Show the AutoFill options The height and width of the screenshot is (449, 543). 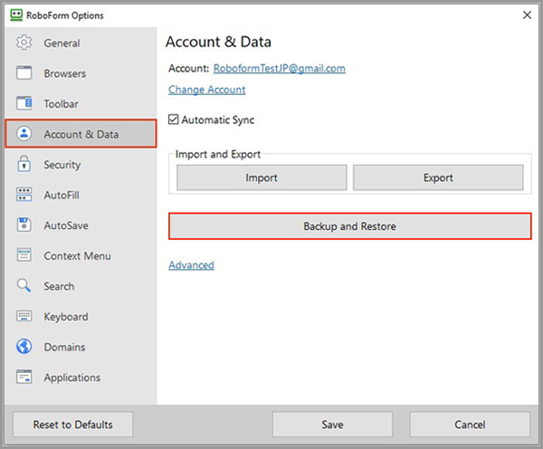[x=81, y=195]
